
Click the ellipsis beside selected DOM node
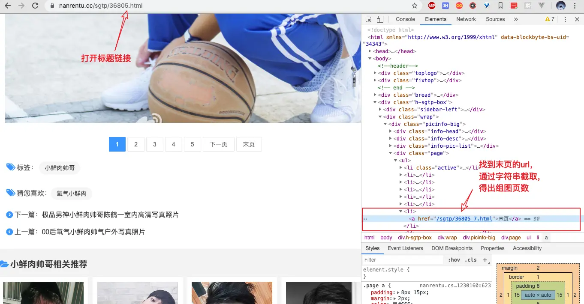coord(365,219)
